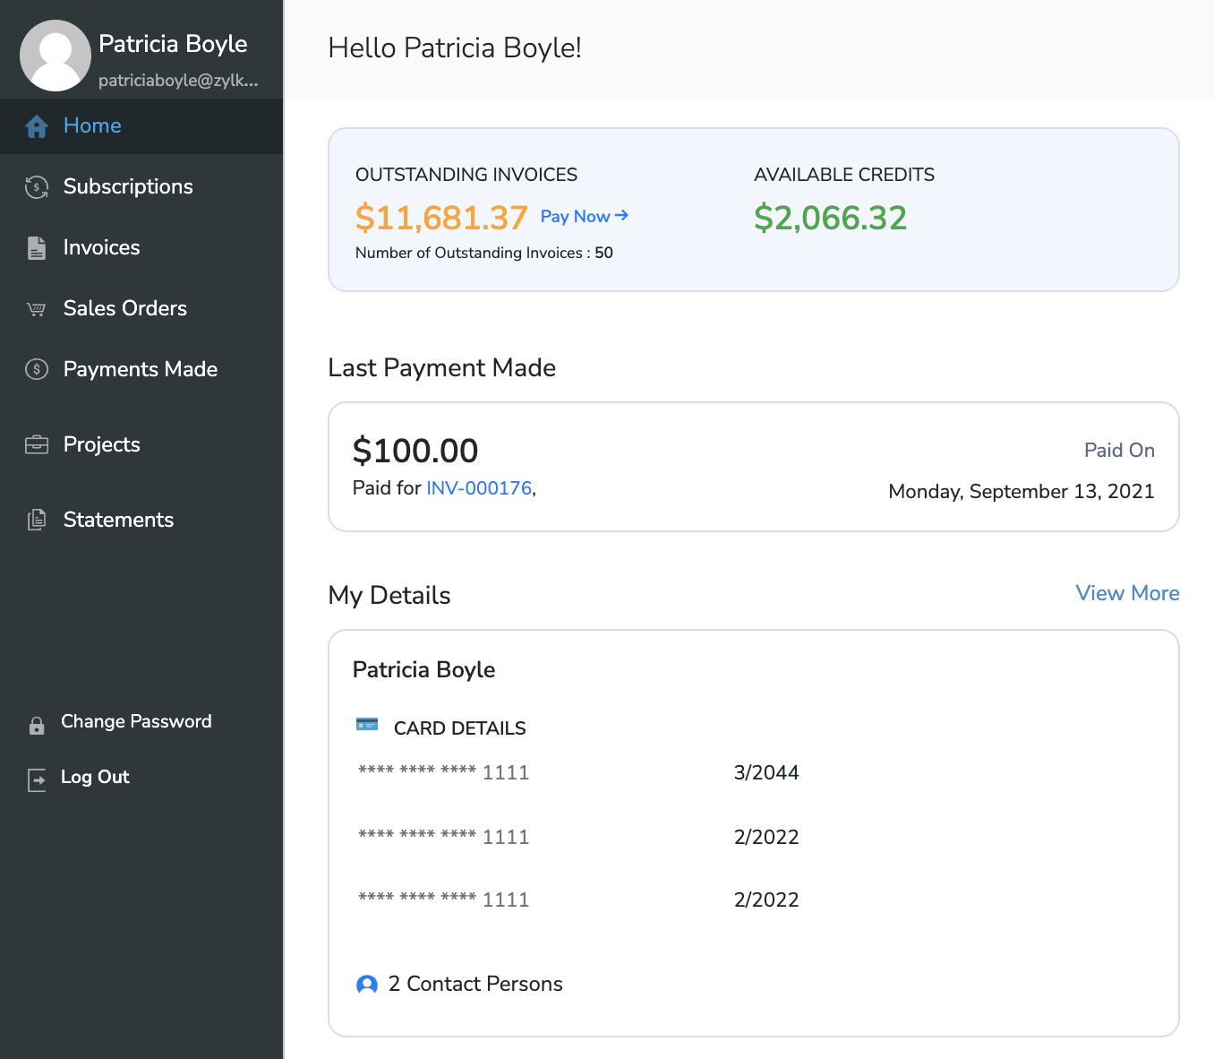Click the 2 Contact Persons entry

coord(475,984)
